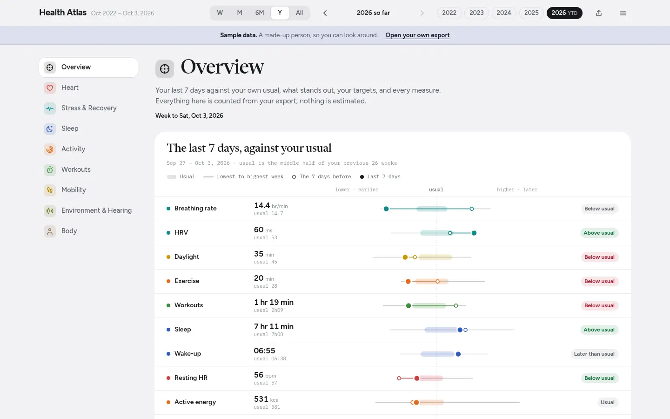Image resolution: width=670 pixels, height=419 pixels.
Task: Jump to year 2022
Action: point(449,13)
